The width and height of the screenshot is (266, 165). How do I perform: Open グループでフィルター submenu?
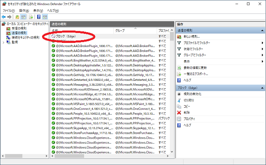click(195, 55)
